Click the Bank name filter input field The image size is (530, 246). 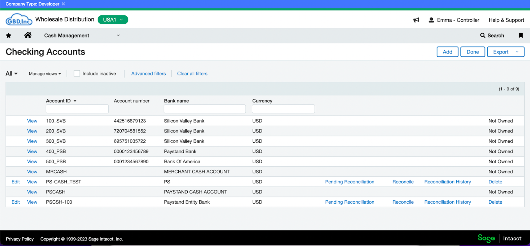(x=205, y=109)
